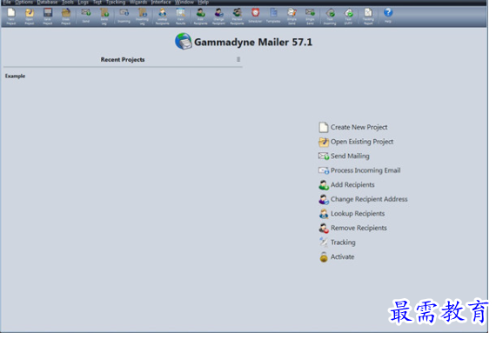Image resolution: width=496 pixels, height=339 pixels.
Task: Click the View Results toolbar icon
Action: pos(181,16)
